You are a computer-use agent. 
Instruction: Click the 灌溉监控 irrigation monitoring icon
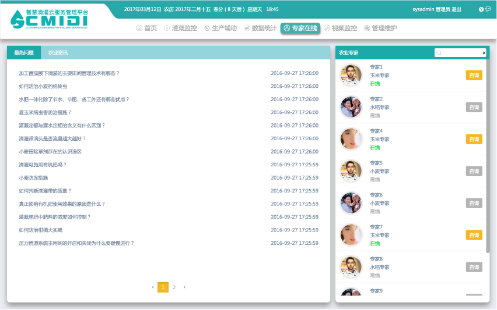(167, 28)
